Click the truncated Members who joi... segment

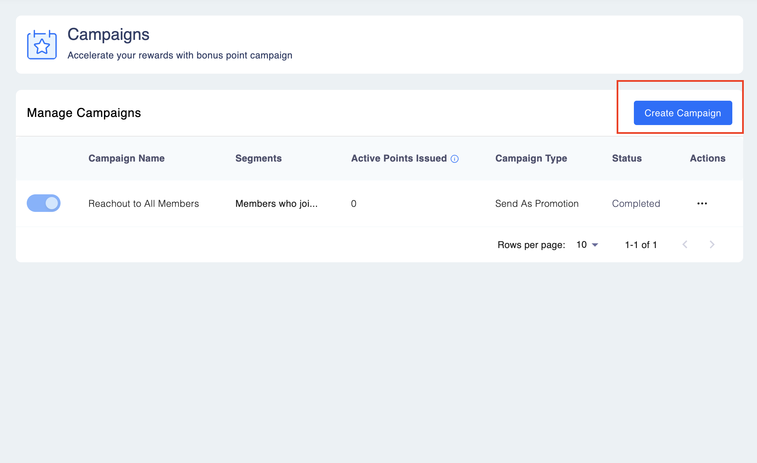(276, 203)
